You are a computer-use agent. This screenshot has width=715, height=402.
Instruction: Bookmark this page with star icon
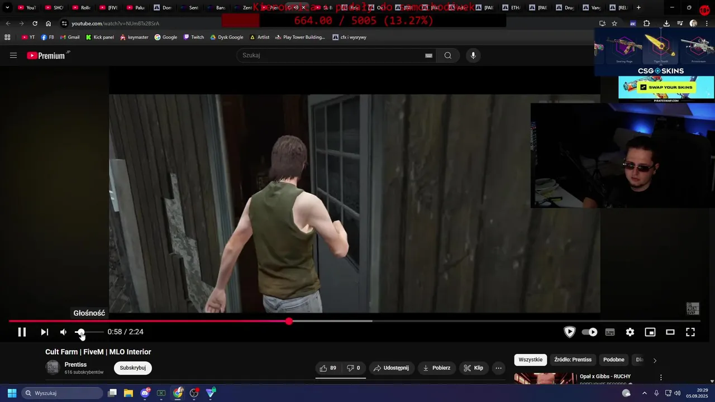point(614,23)
